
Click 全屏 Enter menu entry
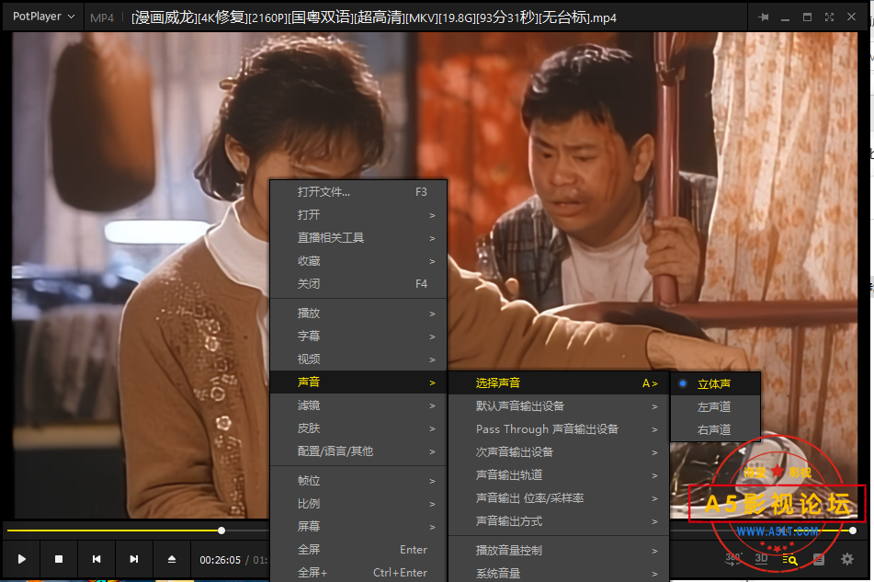pyautogui.click(x=358, y=550)
